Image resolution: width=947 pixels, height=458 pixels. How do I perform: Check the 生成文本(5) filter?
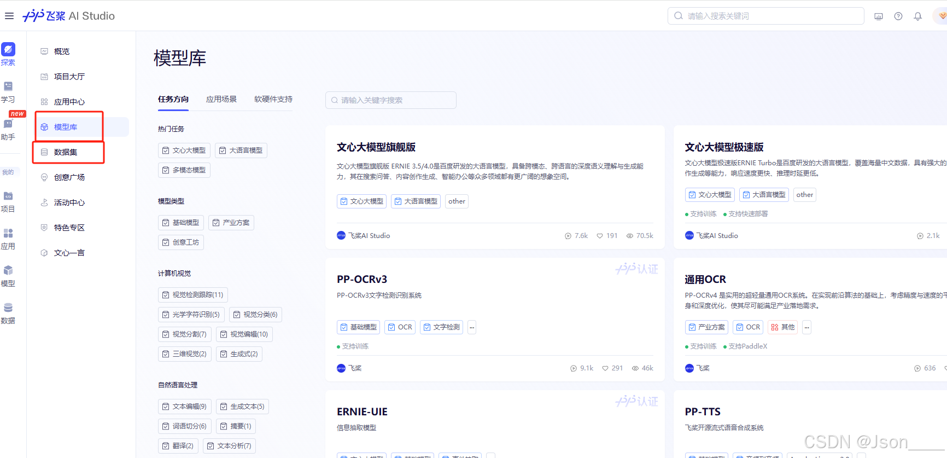(x=243, y=407)
